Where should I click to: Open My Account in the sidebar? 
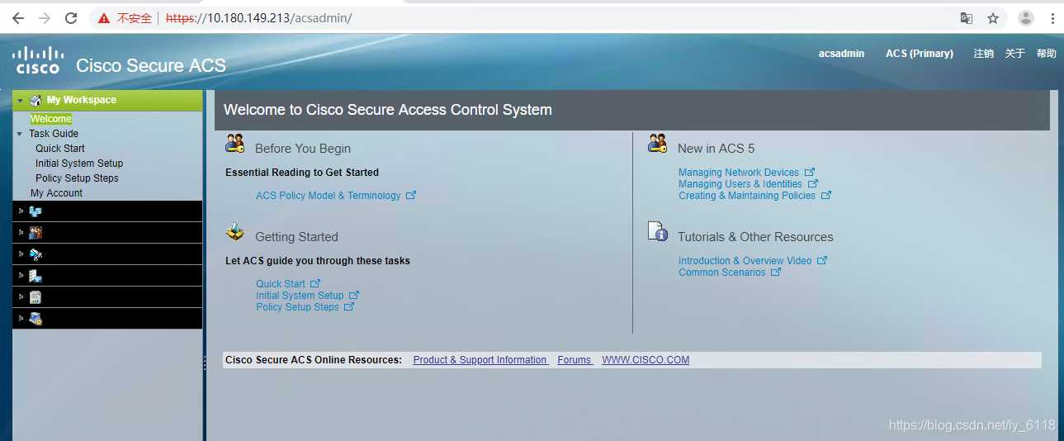click(x=56, y=193)
